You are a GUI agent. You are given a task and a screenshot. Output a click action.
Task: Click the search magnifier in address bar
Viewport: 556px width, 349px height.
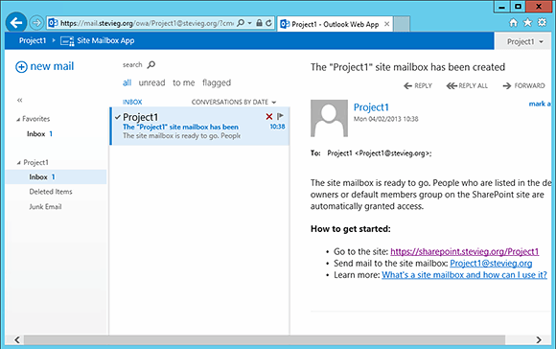tap(241, 23)
